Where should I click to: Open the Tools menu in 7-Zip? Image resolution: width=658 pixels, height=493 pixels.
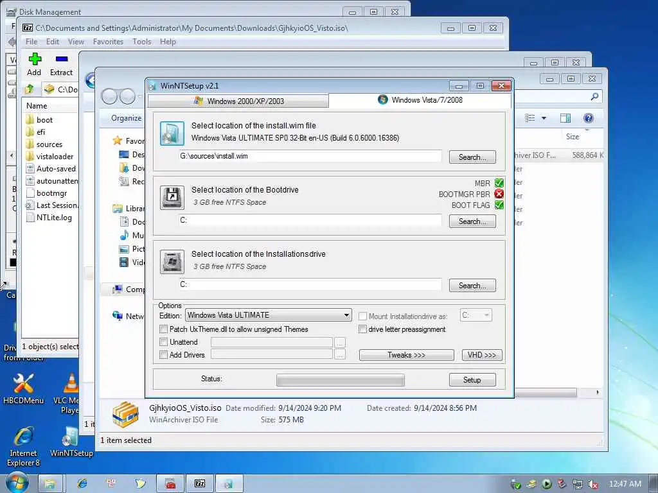[x=142, y=42]
